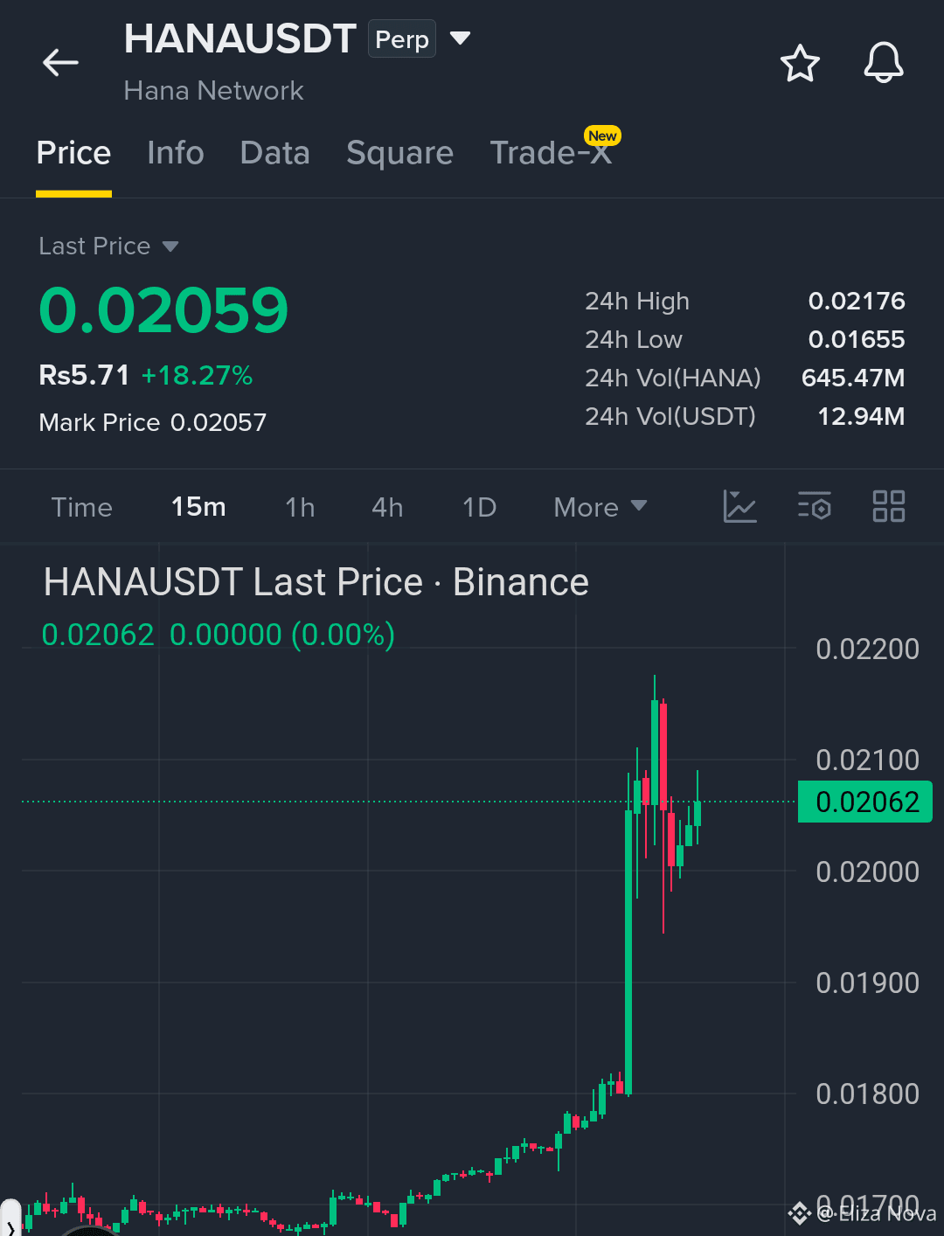944x1236 pixels.
Task: Open price alert bell icon
Action: point(884,63)
